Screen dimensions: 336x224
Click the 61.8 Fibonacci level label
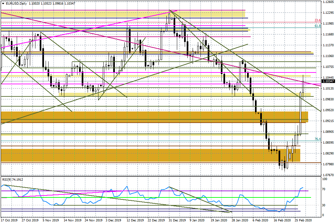pos(318,26)
